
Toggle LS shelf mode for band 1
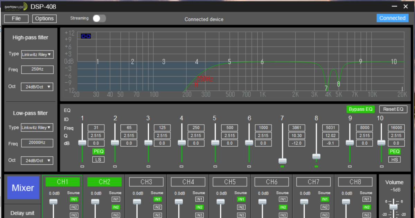[98, 159]
